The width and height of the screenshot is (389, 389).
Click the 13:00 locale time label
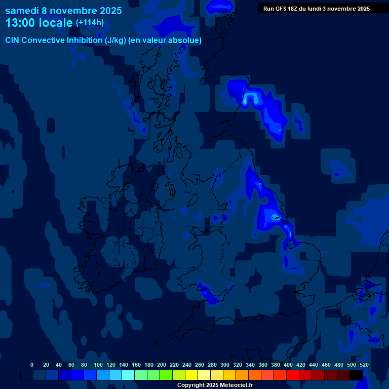tap(39, 23)
